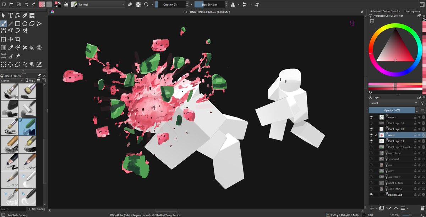
Task: Undo the last action
Action: [27, 5]
